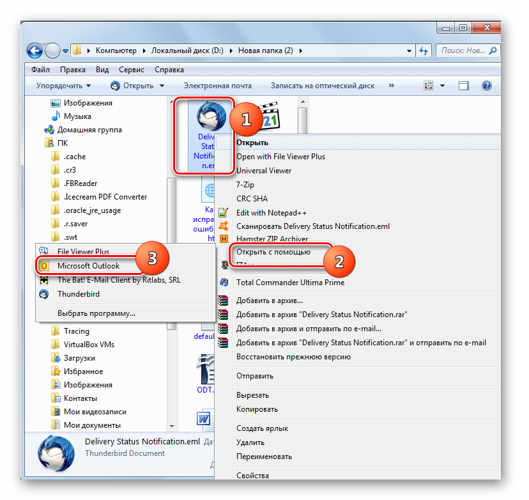Click the Notepad++ icon in context menu
529x500 pixels.
(224, 213)
